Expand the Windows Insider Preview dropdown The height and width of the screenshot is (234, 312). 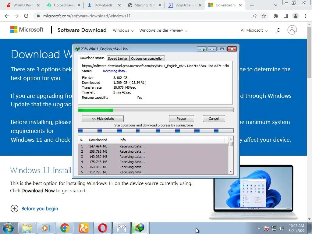click(163, 30)
